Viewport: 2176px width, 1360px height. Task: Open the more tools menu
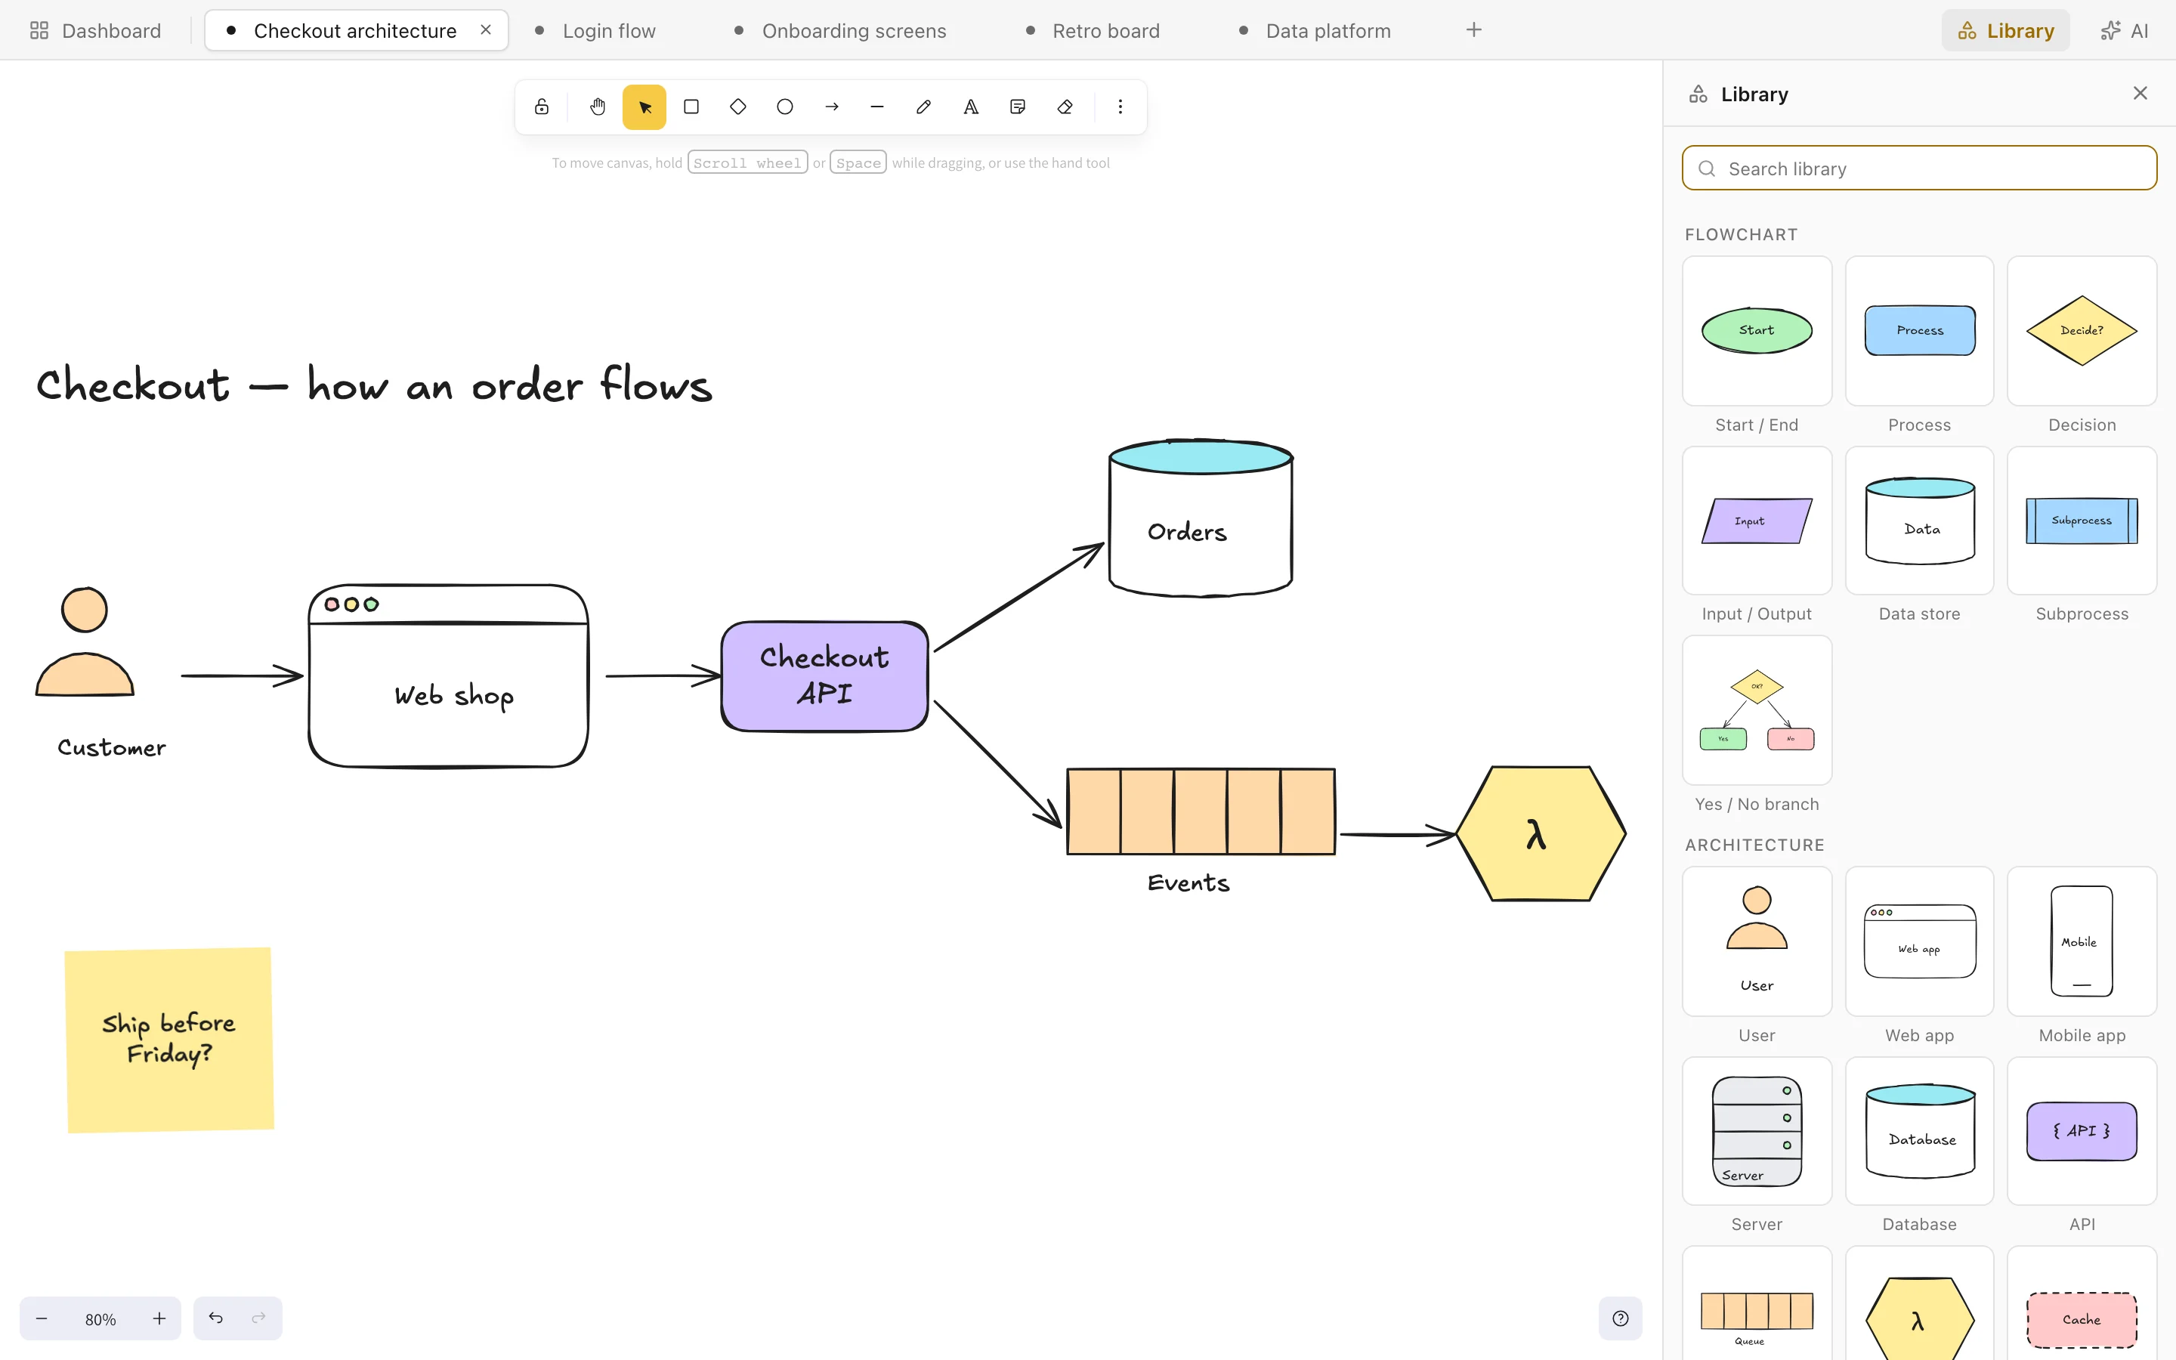[1120, 107]
